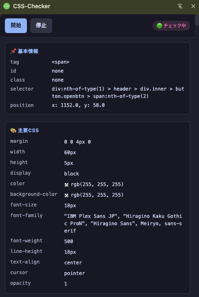This screenshot has height=297, width=199.
Task: Unpin the panel with the pin icon
Action: (180, 6)
